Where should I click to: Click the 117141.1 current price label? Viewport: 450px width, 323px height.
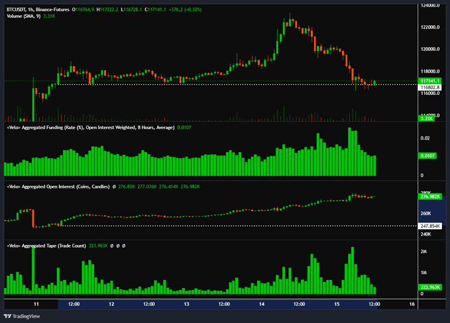(430, 80)
